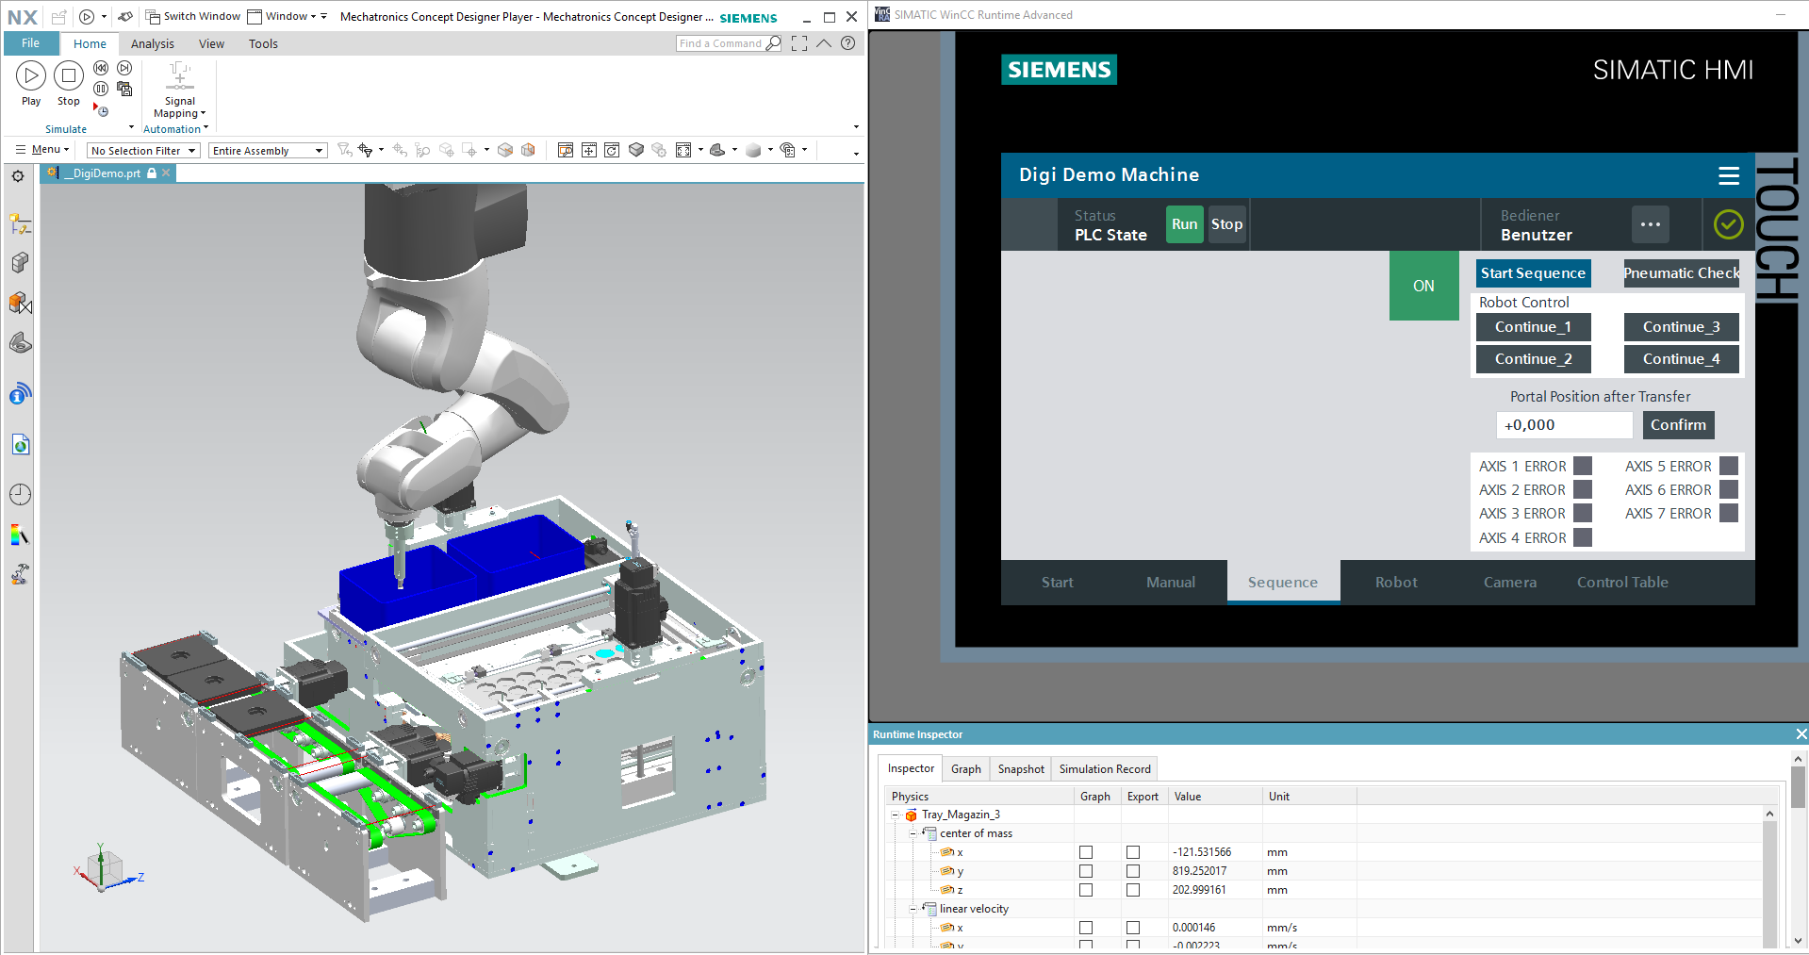The height and width of the screenshot is (955, 1809).
Task: Open the settings gear in left sidebar
Action: tap(18, 176)
